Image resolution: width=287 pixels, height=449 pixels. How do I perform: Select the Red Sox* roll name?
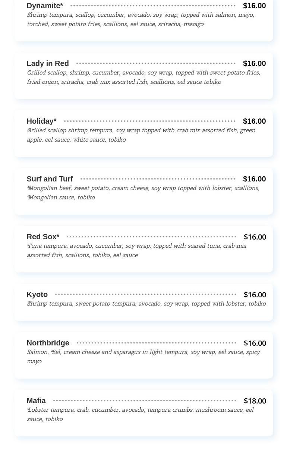point(43,237)
